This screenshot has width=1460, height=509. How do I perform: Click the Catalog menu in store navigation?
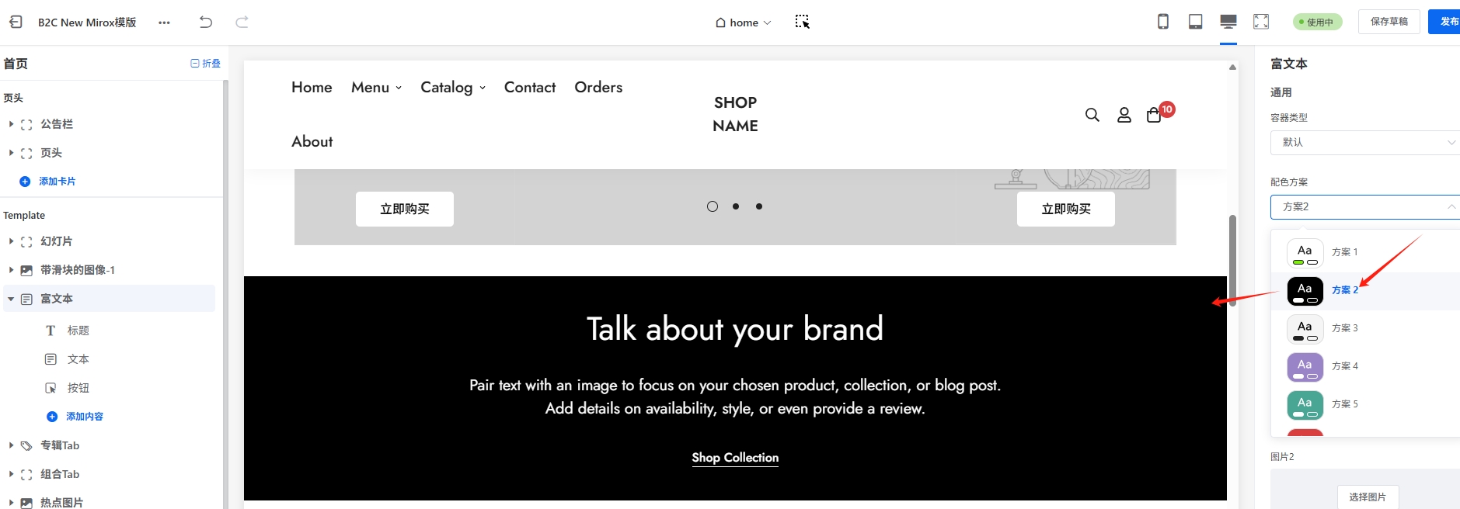pyautogui.click(x=453, y=87)
